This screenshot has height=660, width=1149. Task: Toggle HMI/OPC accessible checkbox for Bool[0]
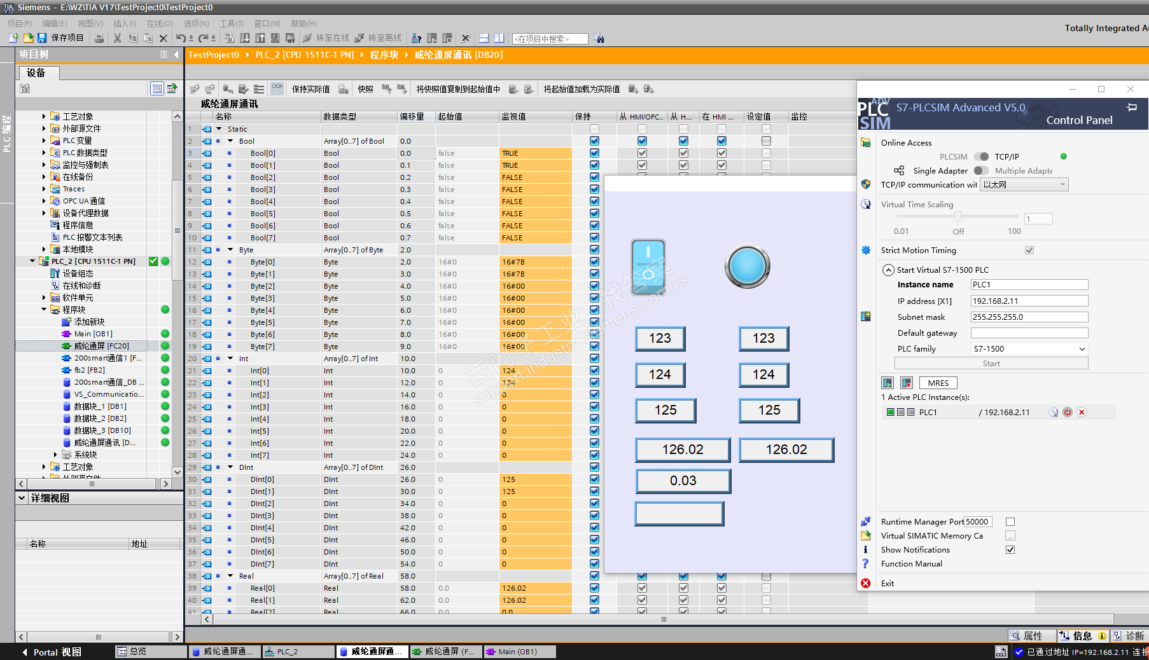click(x=642, y=153)
